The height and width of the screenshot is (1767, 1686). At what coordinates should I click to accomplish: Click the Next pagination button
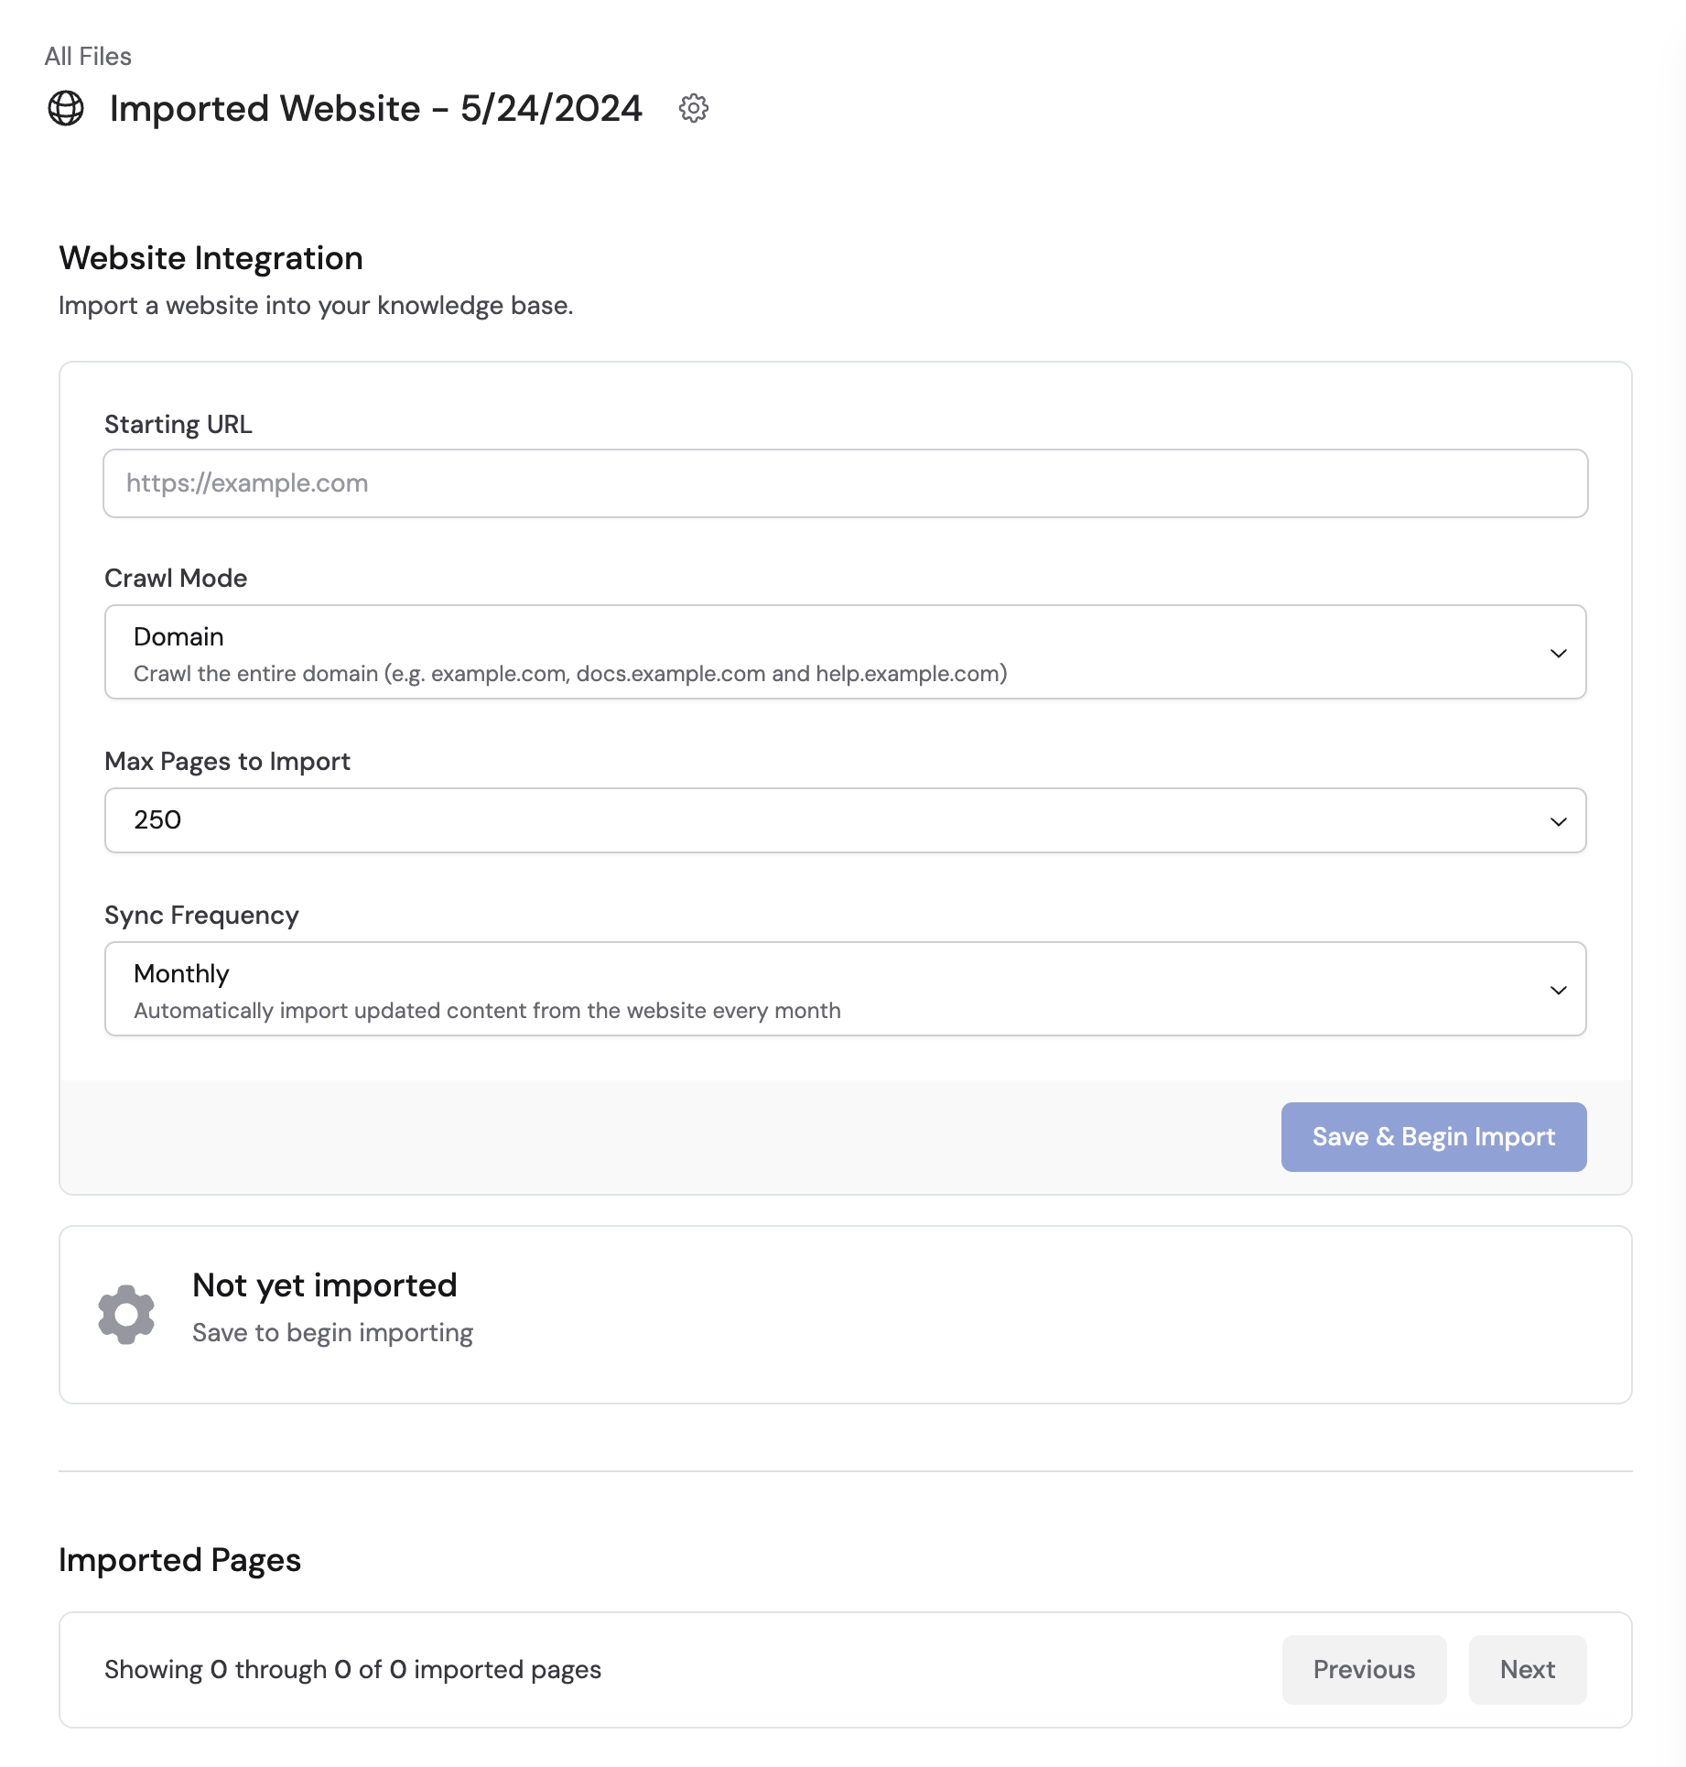coord(1526,1669)
